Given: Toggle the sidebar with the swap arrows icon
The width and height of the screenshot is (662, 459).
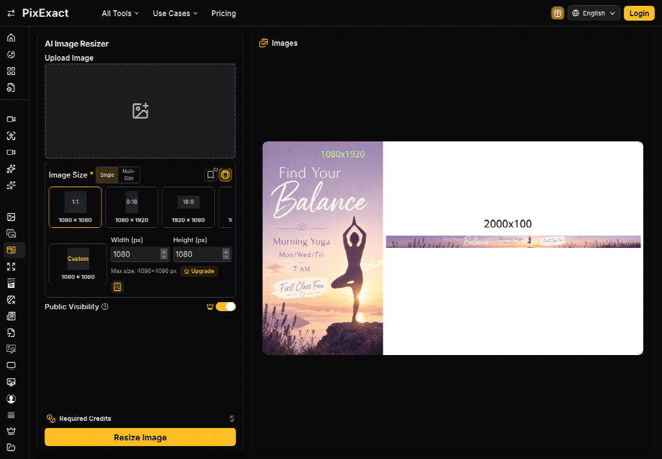Looking at the screenshot, I should tap(11, 13).
